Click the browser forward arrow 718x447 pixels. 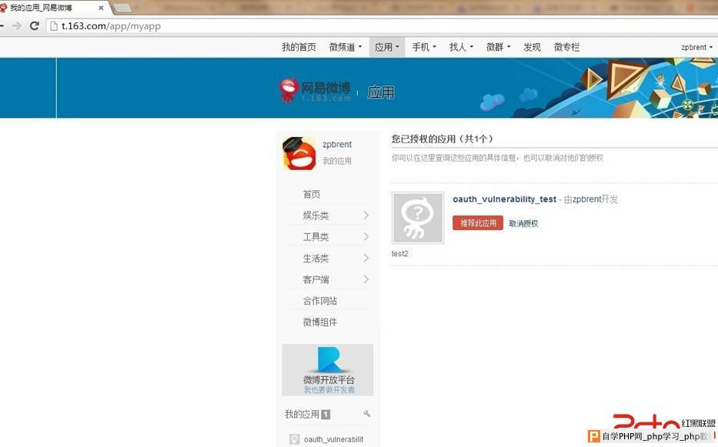[17, 25]
